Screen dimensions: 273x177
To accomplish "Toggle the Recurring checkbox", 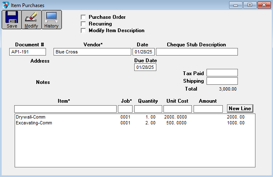I will [83, 24].
